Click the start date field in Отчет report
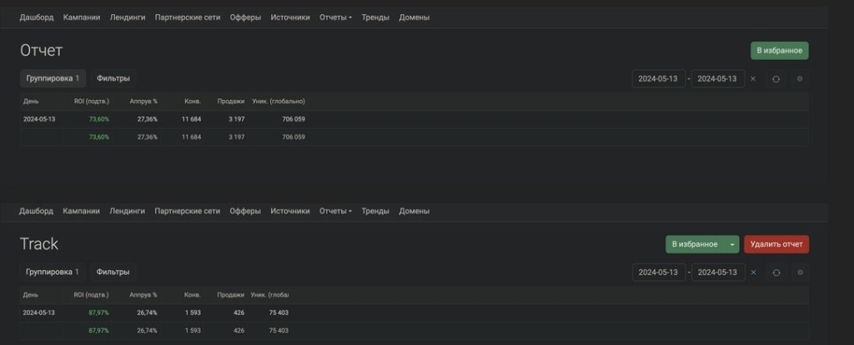854x345 pixels. 660,79
